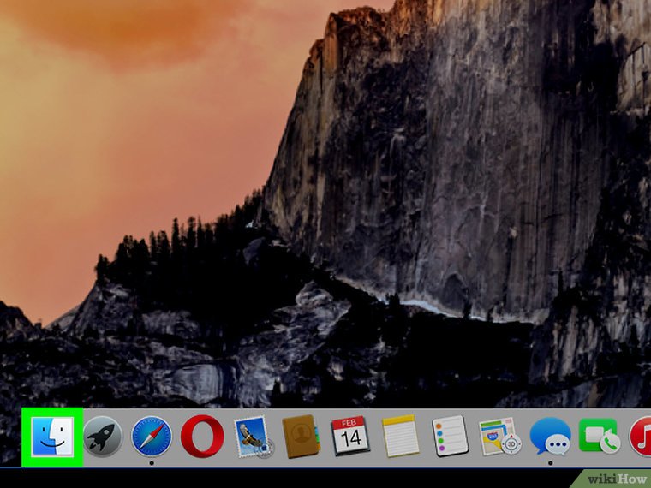The height and width of the screenshot is (488, 651).
Task: Click the running indicator dot under Safari
Action: (152, 463)
